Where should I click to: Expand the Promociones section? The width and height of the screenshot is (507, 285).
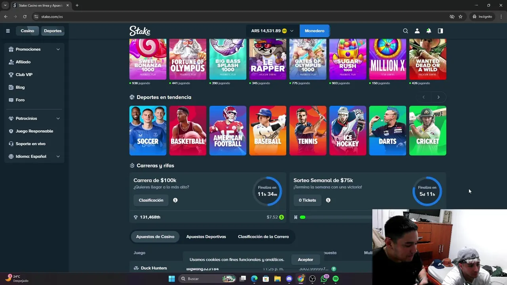[58, 49]
